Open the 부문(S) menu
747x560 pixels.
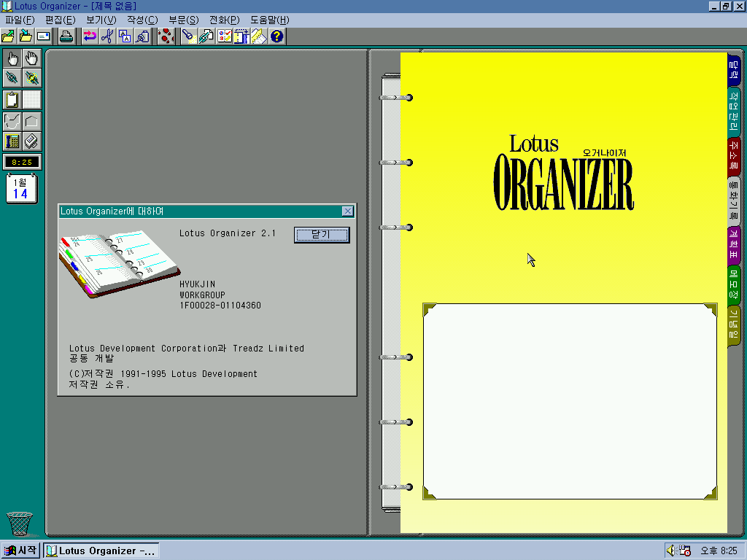[183, 20]
